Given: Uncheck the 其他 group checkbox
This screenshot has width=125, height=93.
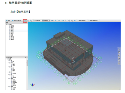Looking at the screenshot, I should tap(10, 87).
